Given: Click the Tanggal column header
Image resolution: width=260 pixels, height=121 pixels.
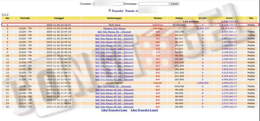Looking at the screenshot, I should 59,18.
